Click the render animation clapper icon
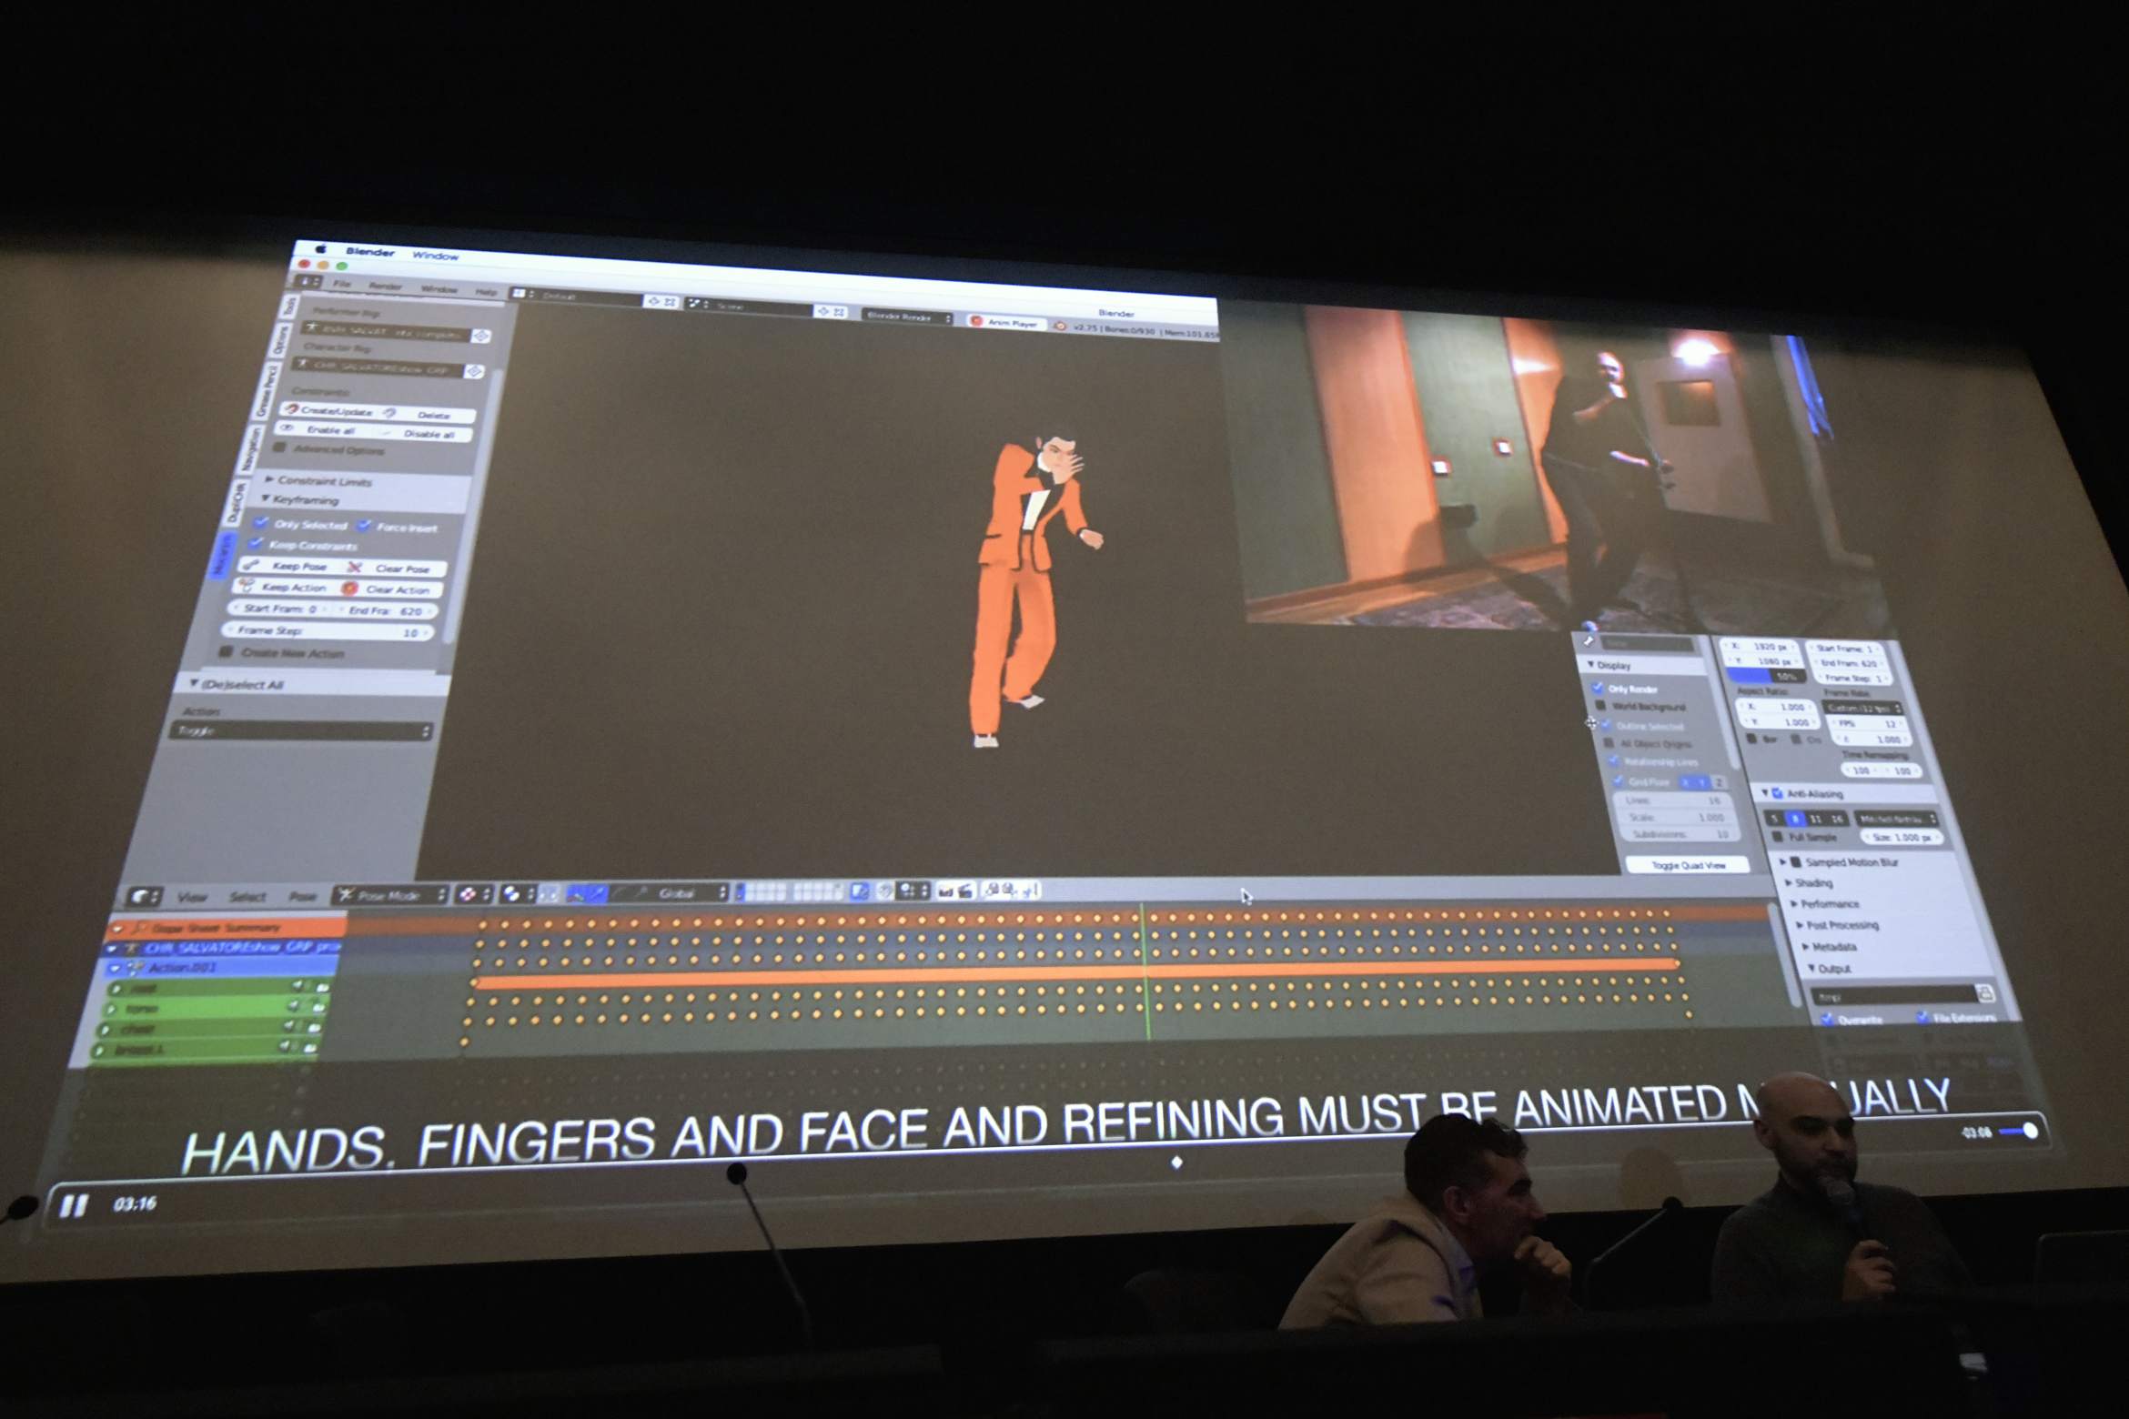Viewport: 2129px width, 1419px height. click(964, 891)
